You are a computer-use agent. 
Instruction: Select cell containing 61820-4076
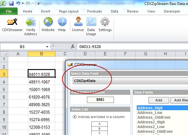point(41,96)
